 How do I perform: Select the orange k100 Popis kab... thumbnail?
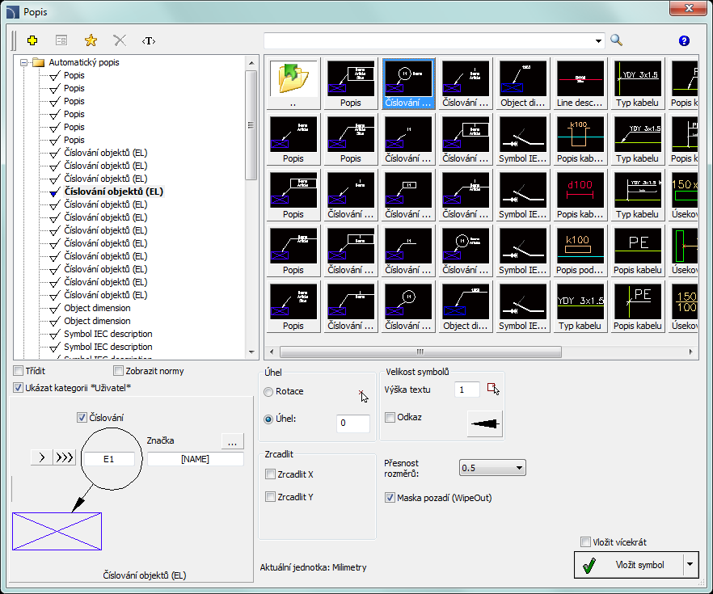(x=580, y=140)
